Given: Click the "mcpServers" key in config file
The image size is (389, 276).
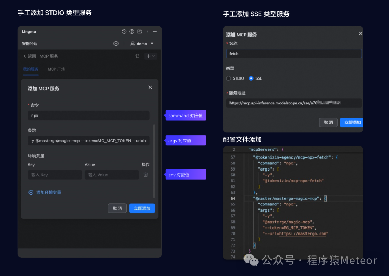Looking at the screenshot, I should (263, 149).
